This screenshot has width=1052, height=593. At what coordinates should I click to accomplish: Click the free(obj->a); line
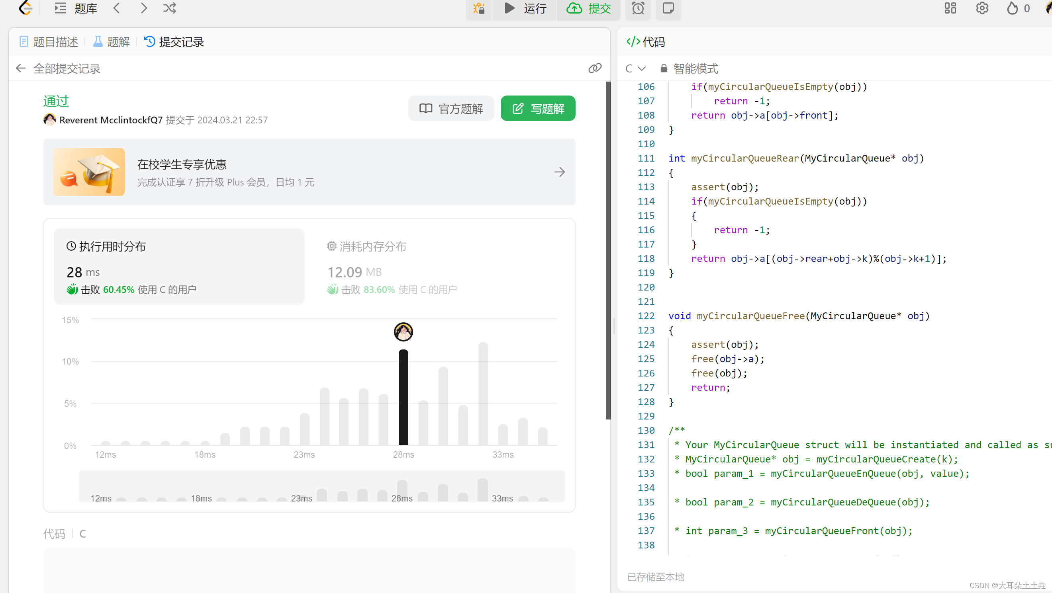[727, 359]
